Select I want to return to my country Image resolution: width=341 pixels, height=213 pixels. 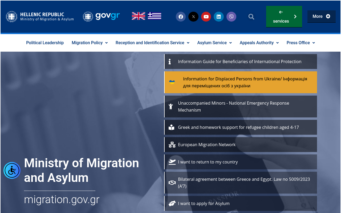coord(241,162)
